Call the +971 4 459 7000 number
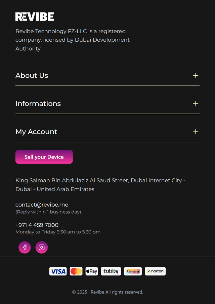Screen dimensions: 215x304 click(37, 225)
